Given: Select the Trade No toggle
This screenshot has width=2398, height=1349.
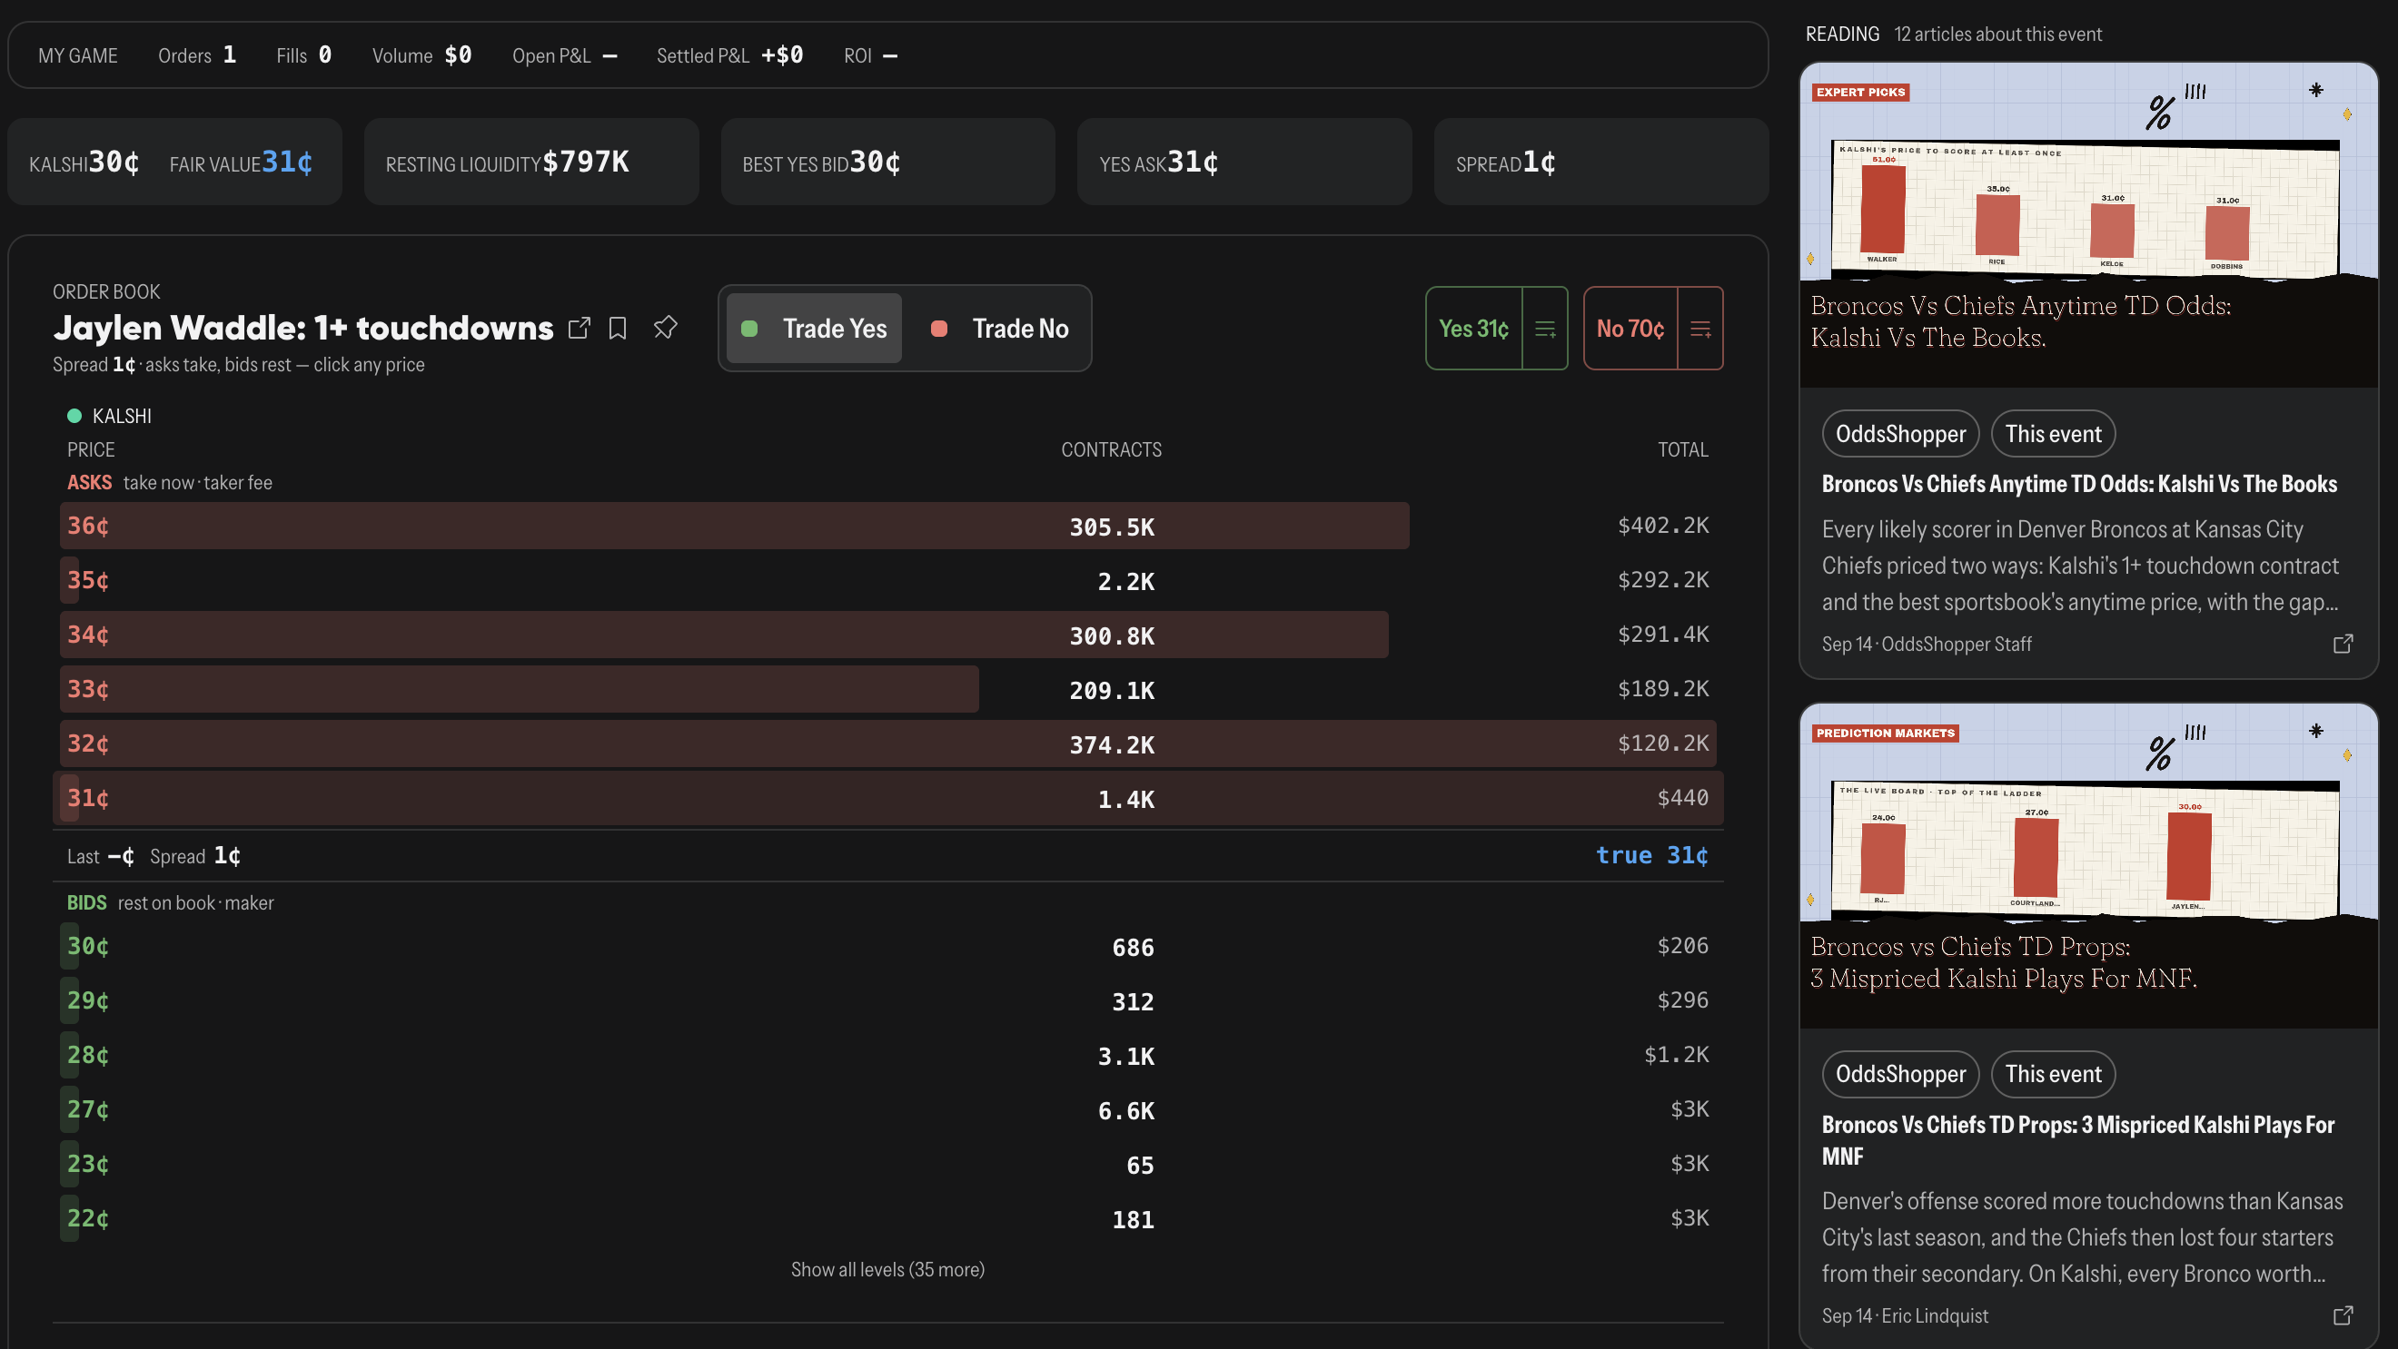Looking at the screenshot, I should (999, 329).
